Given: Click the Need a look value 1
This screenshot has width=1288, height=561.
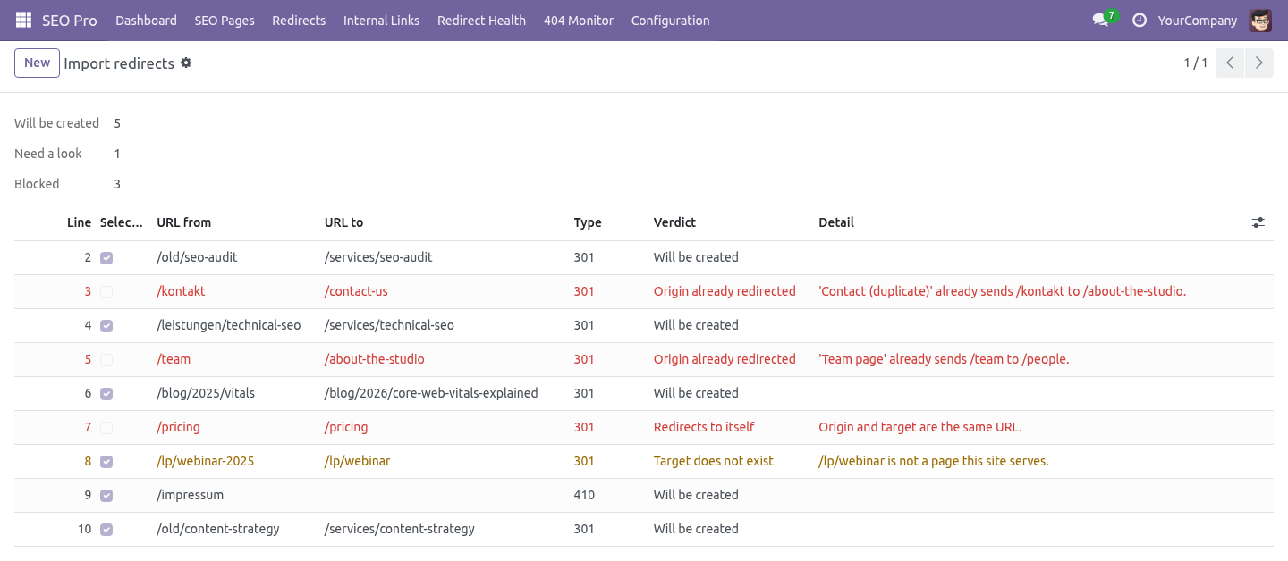Looking at the screenshot, I should pyautogui.click(x=117, y=154).
